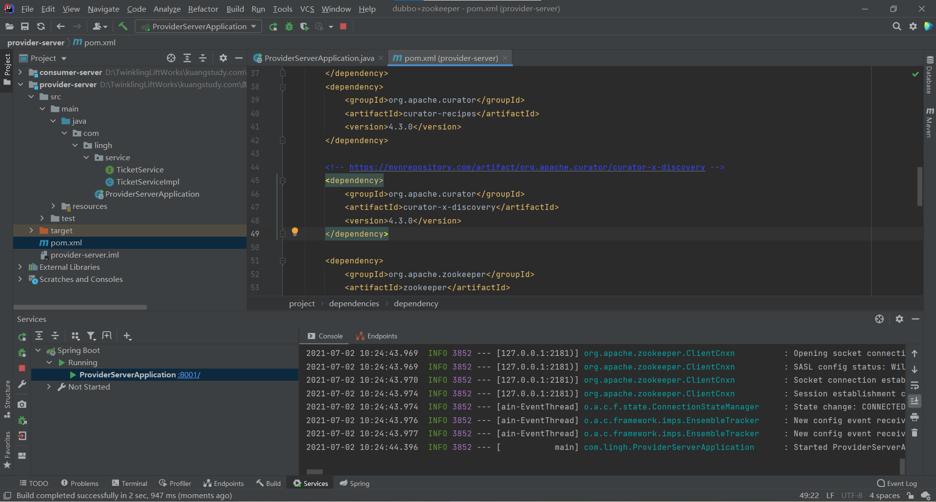Rerun ProviderServerApplication from main toolbar
This screenshot has height=502, width=936.
coord(273,26)
